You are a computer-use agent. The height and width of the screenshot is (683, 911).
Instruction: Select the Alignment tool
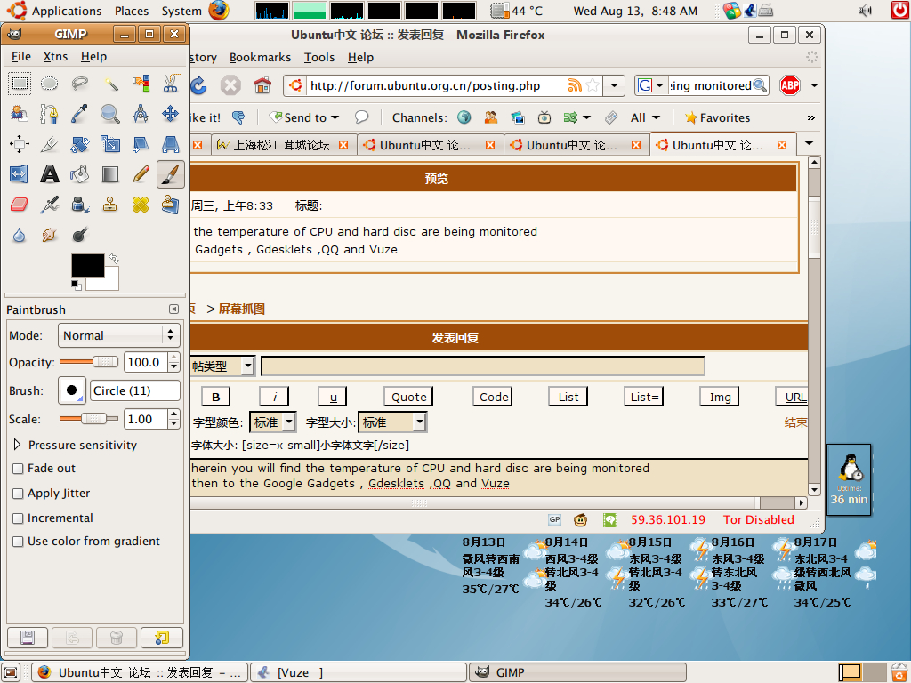pos(20,144)
